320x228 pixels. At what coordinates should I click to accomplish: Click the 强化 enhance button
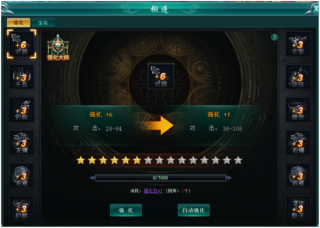126,210
